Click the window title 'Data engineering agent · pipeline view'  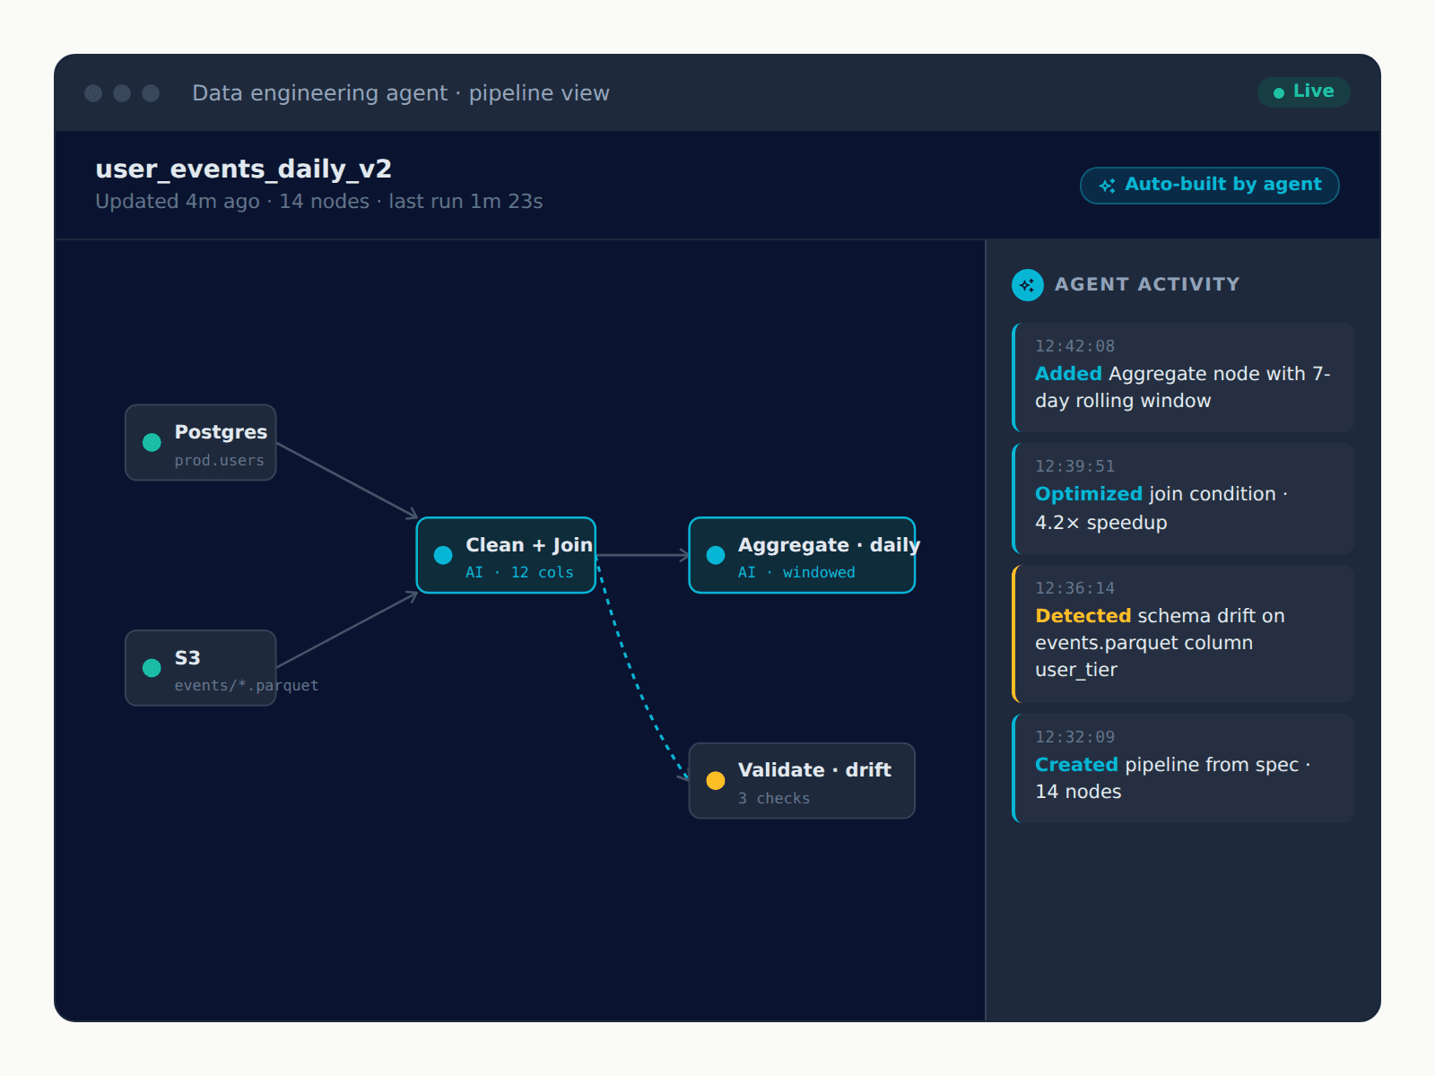(401, 93)
